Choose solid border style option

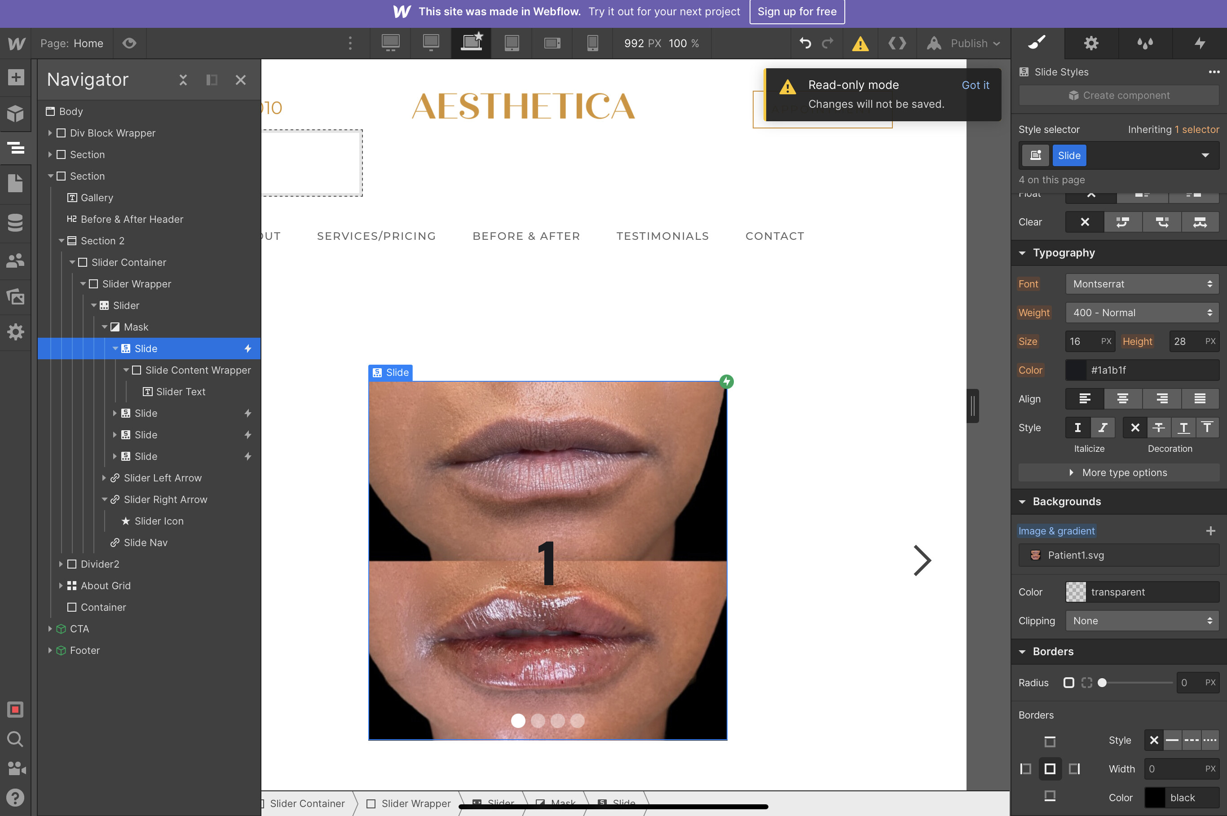click(1172, 740)
